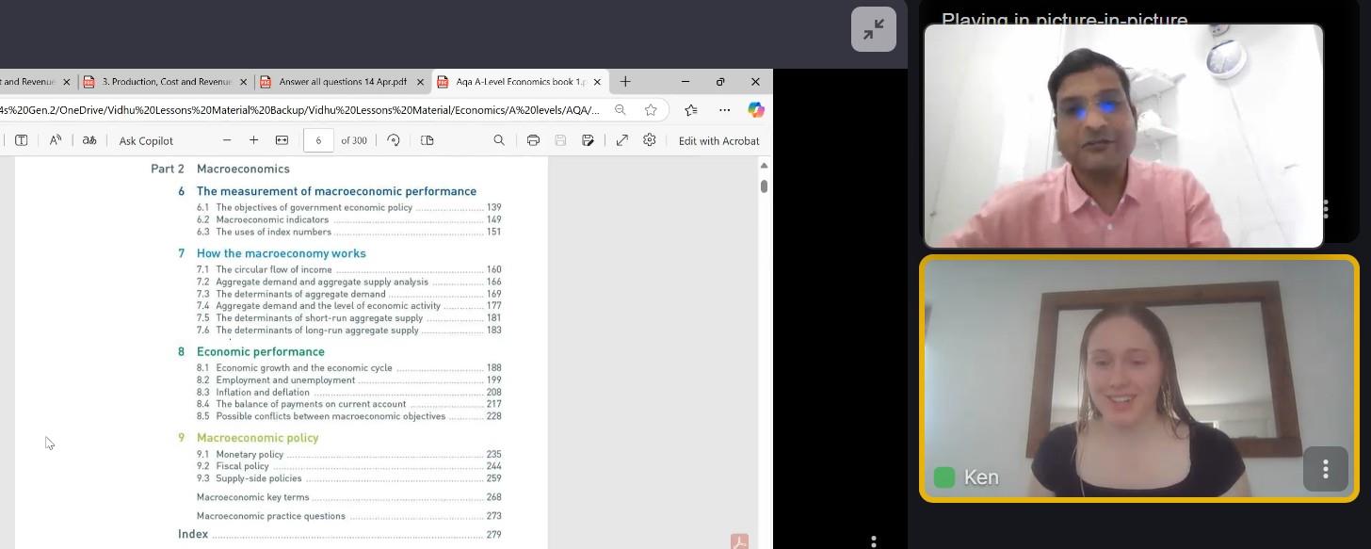Open browser Settings and more menu
The image size is (1371, 549).
tap(724, 109)
